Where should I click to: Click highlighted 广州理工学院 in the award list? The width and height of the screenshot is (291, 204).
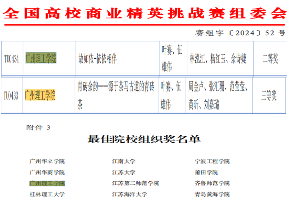pos(47,183)
